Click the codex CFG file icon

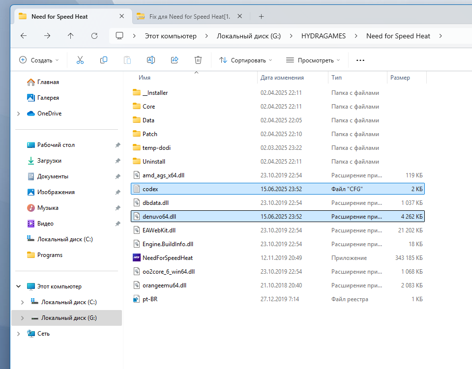137,189
